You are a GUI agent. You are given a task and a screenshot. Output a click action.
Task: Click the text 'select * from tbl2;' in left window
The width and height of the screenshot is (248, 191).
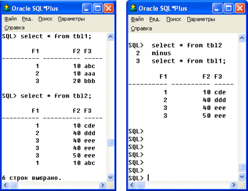(x=56, y=96)
